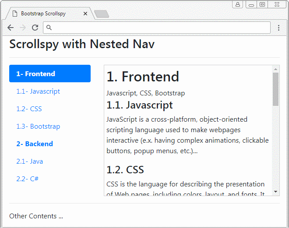Click into the address bar field
The image size is (289, 228).
click(157, 28)
